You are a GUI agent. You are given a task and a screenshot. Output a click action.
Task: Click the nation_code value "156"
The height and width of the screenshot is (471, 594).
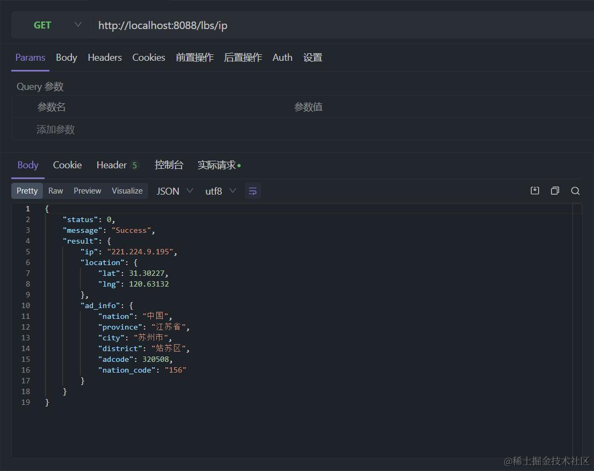176,370
